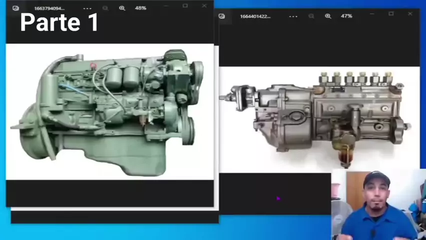Click the 1664401422 file name title
Image resolution: width=426 pixels, height=240 pixels.
coord(255,16)
